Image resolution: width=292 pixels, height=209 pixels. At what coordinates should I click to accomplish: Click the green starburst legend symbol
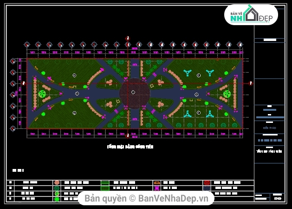click(x=57, y=199)
